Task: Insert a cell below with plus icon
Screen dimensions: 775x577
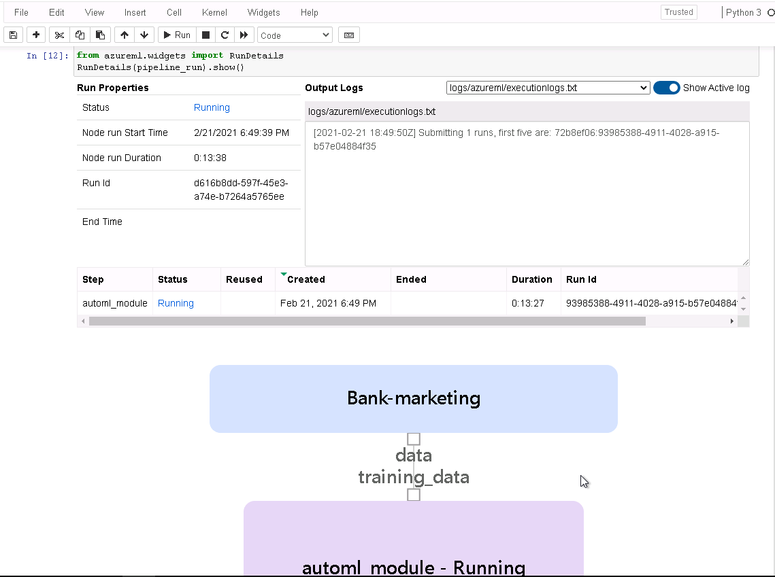Action: click(x=35, y=35)
